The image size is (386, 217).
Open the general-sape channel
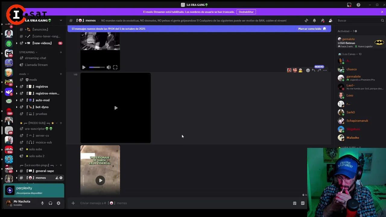(41, 171)
